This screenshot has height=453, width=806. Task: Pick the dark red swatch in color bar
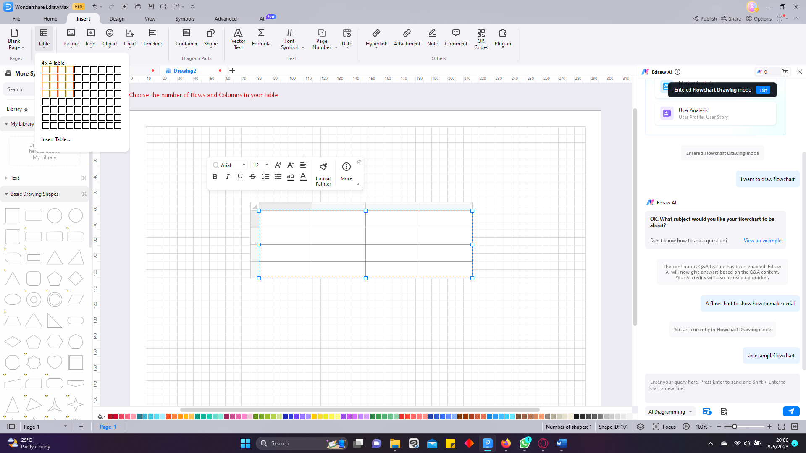tap(110, 416)
